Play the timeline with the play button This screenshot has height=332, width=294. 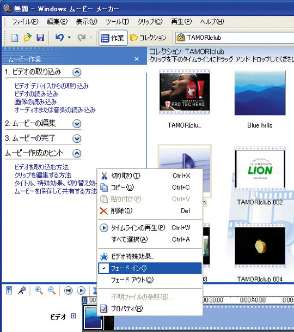coord(81,291)
